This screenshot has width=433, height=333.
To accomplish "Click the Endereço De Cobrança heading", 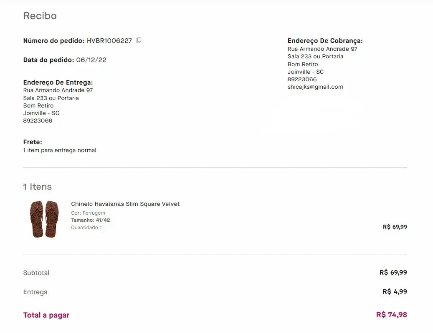I will tap(325, 41).
